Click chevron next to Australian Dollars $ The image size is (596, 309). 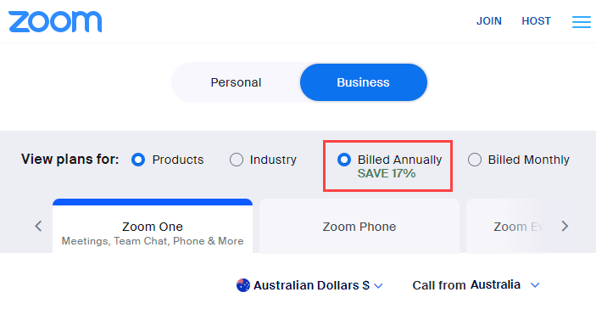[x=378, y=285]
